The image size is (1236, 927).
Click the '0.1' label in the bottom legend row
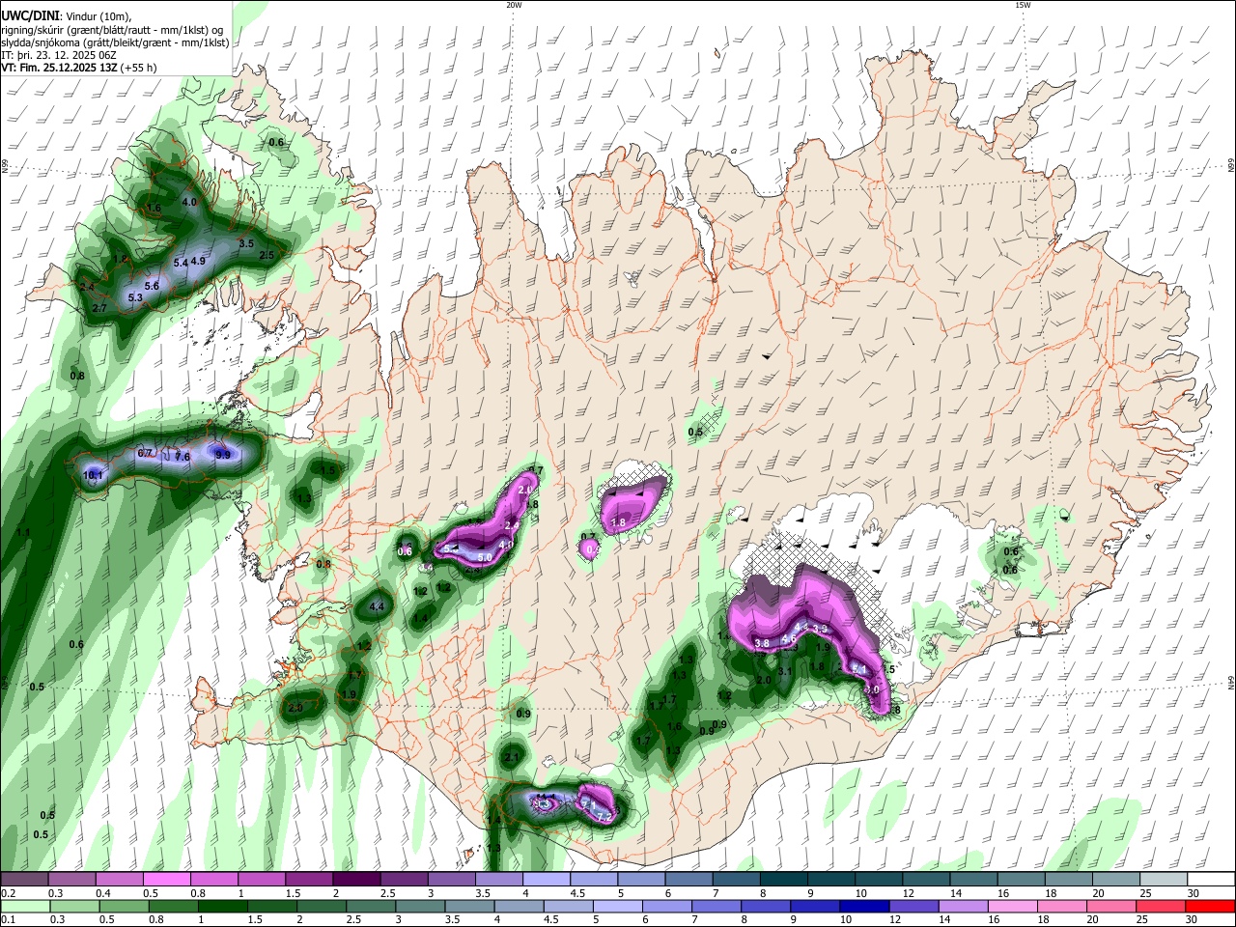[8, 920]
